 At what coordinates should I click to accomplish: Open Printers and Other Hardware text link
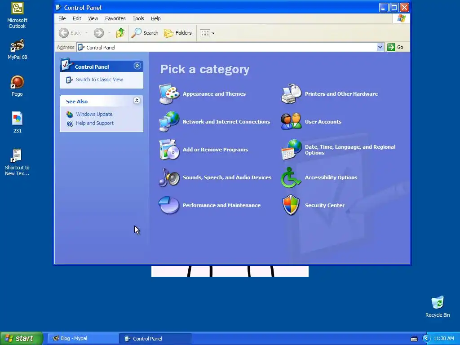click(341, 94)
